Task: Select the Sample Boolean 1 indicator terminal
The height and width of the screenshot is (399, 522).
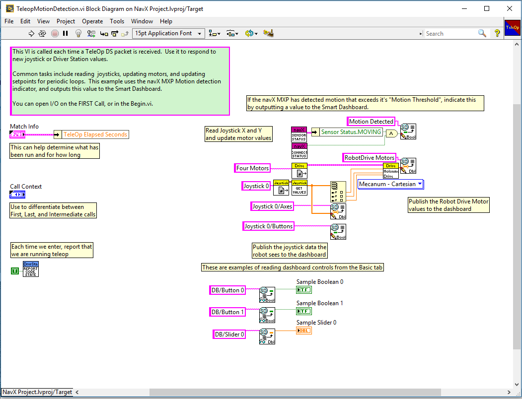Action: (304, 311)
